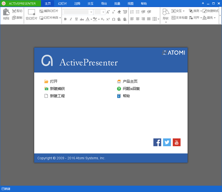Image resolution: width=222 pixels, height=192 pixels.
Task: Click 新建工程 (New Project) link
Action: point(54,96)
